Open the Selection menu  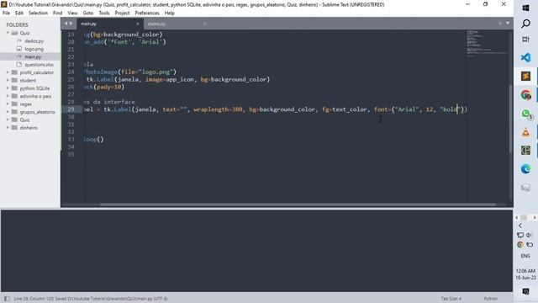coord(38,13)
